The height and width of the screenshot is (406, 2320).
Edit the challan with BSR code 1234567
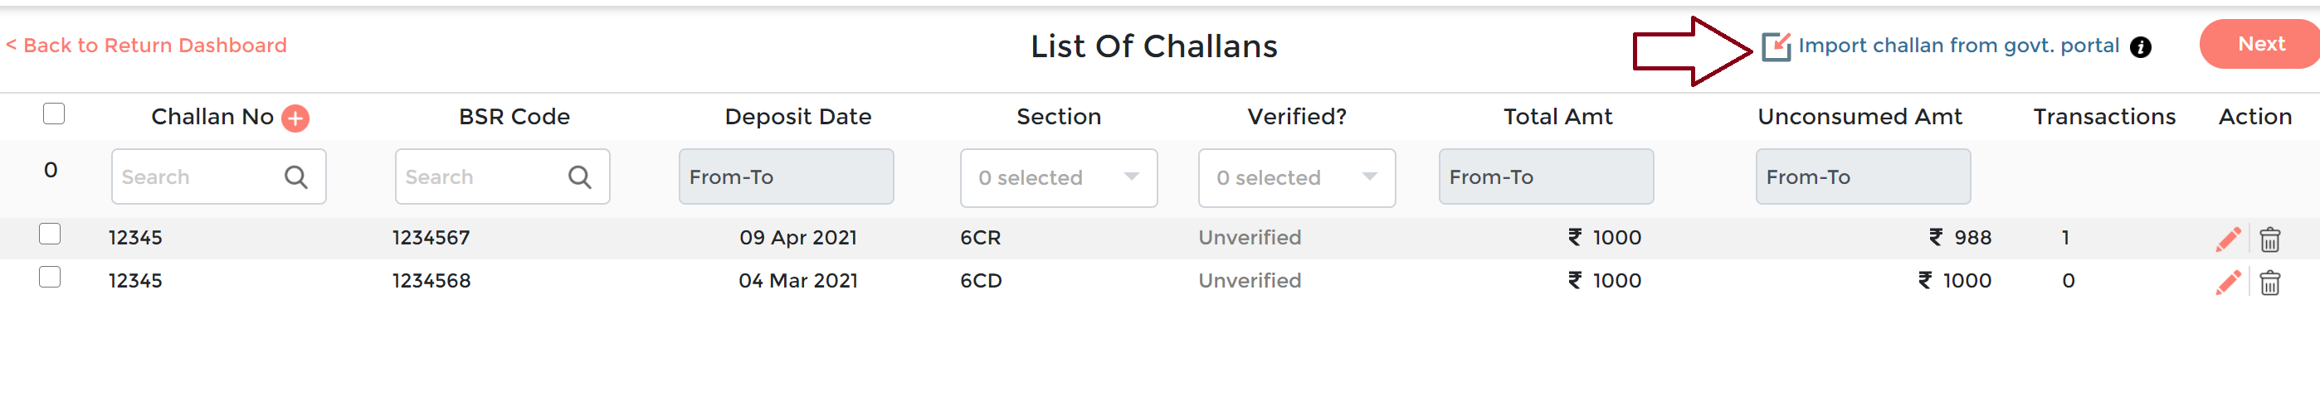2227,239
